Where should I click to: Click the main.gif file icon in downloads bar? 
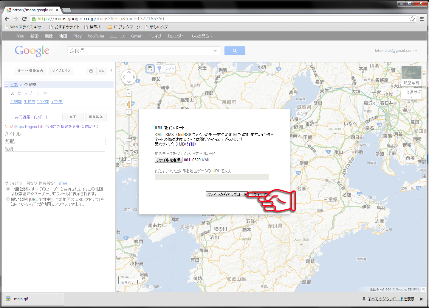pos(8,299)
